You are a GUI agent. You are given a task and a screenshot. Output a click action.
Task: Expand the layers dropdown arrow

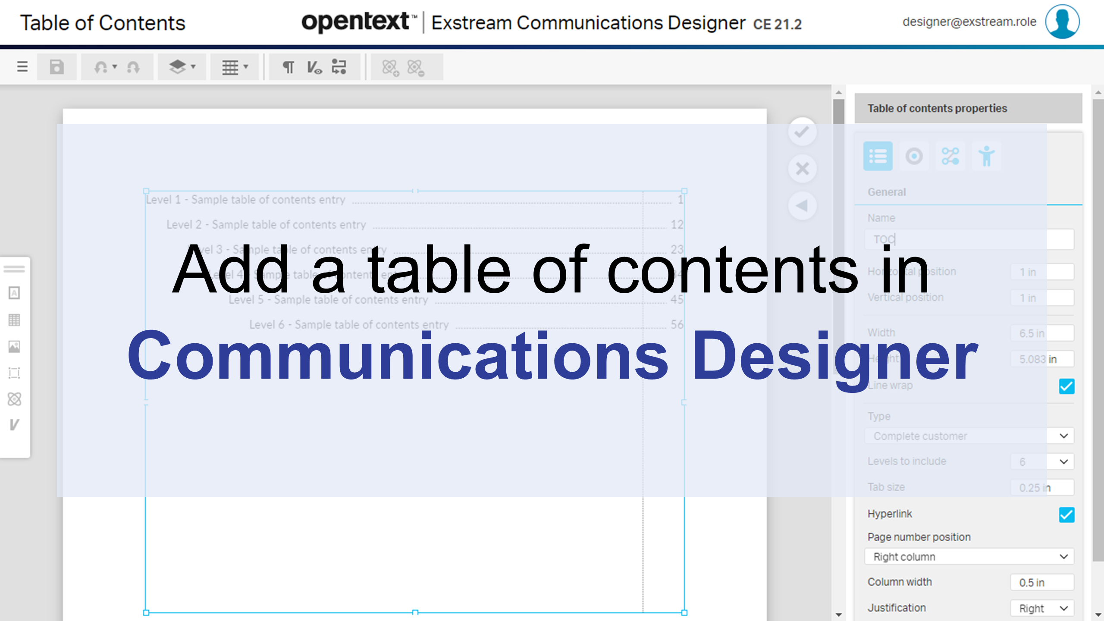click(x=193, y=67)
